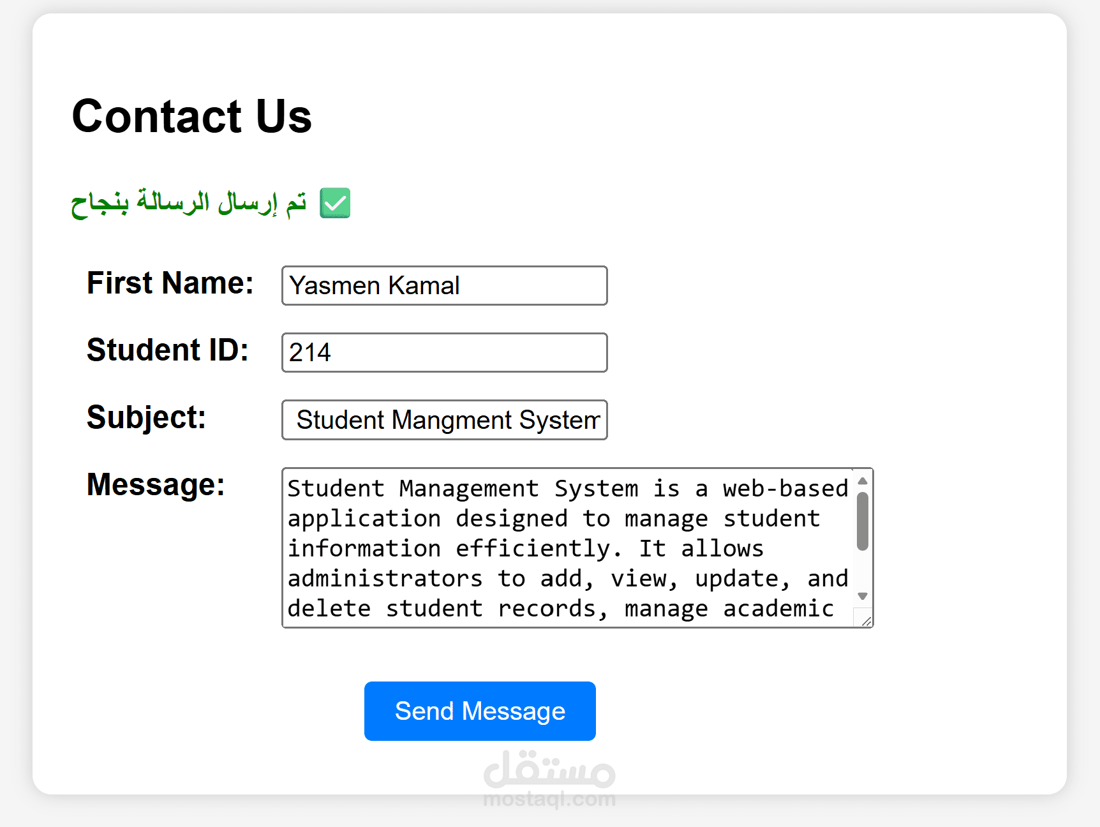This screenshot has width=1100, height=827.
Task: Focus the Student ID field containing 214
Action: [x=444, y=352]
